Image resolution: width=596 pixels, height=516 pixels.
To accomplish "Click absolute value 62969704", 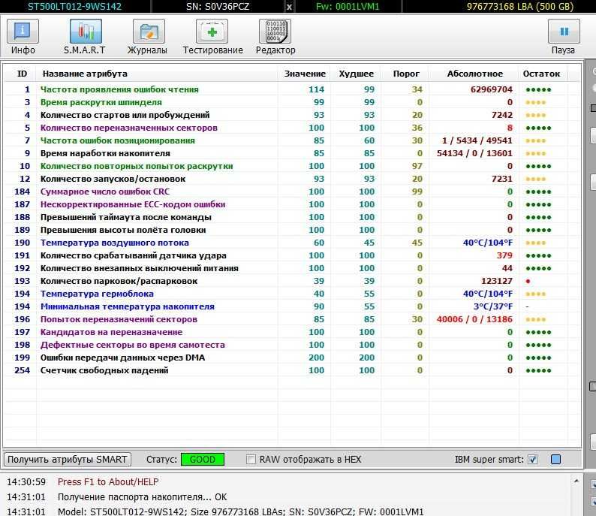I will pyautogui.click(x=492, y=89).
